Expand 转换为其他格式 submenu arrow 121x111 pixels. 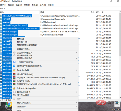(x=76, y=92)
